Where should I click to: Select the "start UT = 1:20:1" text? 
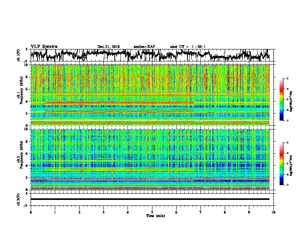188,47
